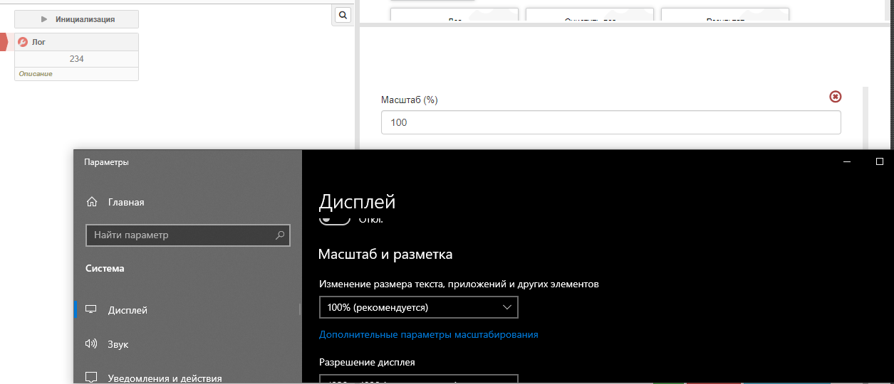This screenshot has height=384, width=894.
Task: Click the Параметры window title
Action: click(106, 162)
